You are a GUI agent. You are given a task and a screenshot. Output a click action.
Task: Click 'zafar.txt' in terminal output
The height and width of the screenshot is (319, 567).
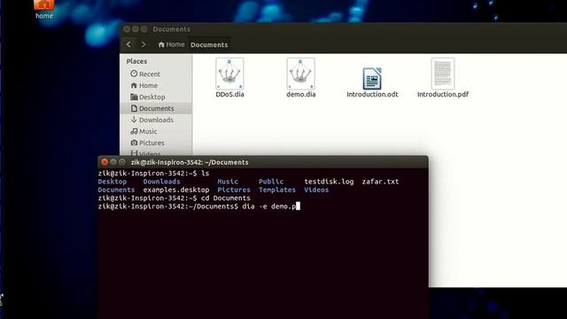click(380, 182)
